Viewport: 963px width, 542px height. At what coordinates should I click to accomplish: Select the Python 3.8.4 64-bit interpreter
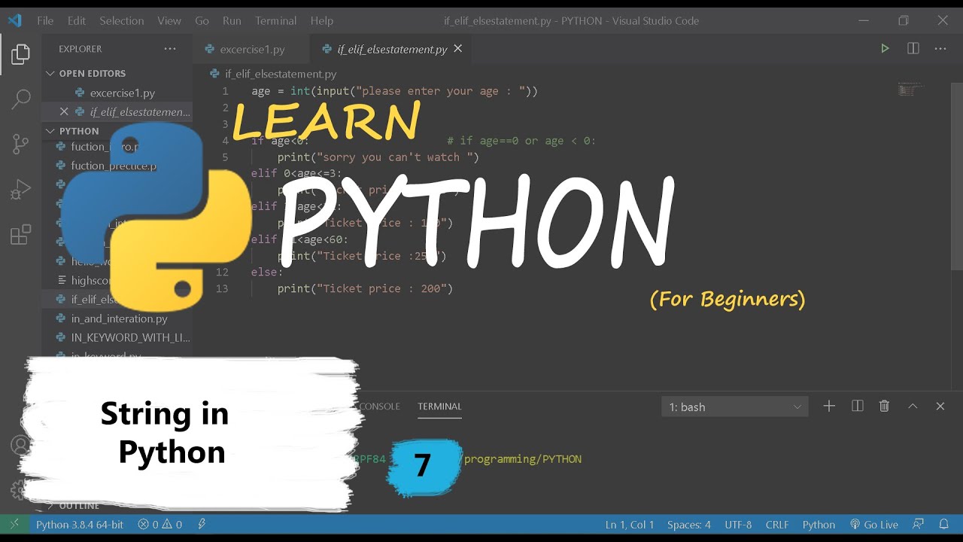coord(80,525)
